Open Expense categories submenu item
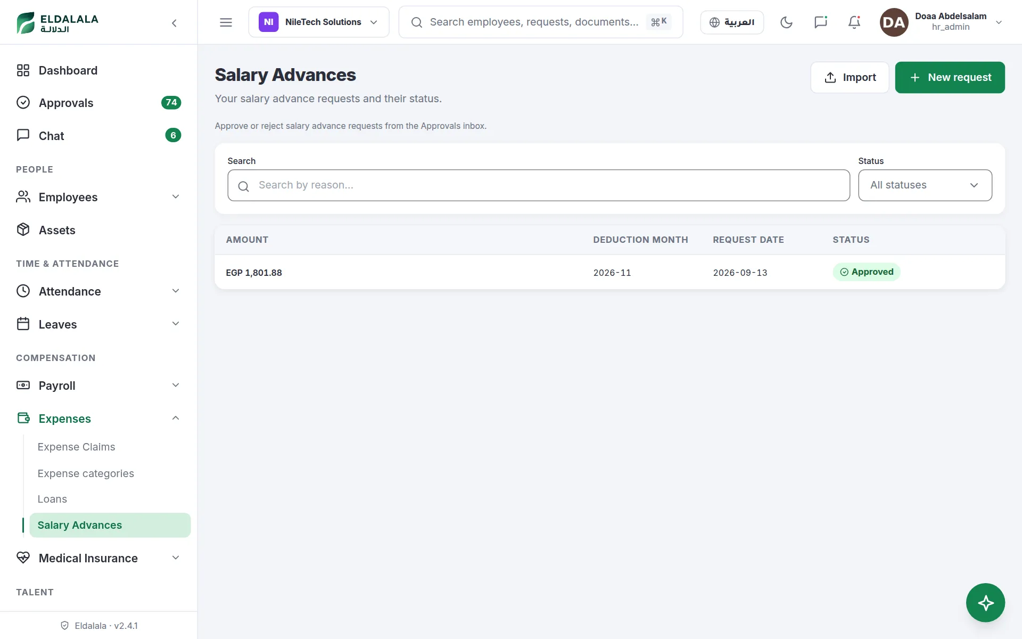 86,473
